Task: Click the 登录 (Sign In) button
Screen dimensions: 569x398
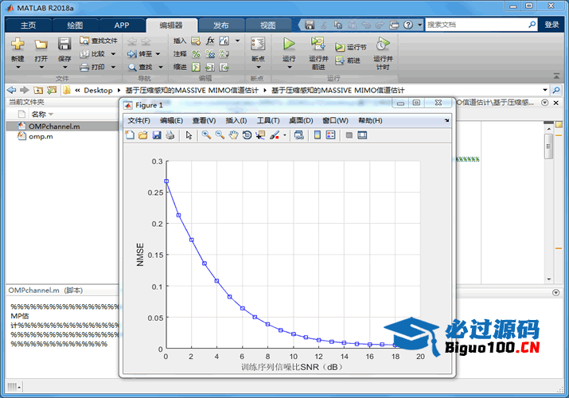Action: pyautogui.click(x=551, y=25)
